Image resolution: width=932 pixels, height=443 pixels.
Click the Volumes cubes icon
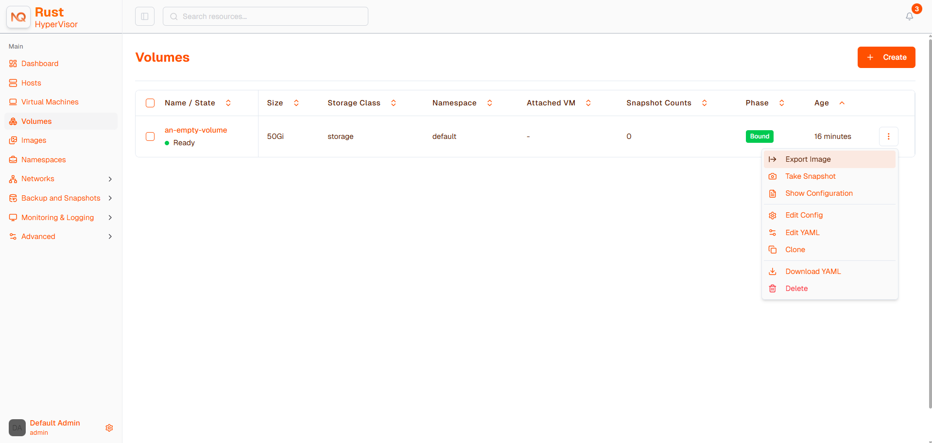pyautogui.click(x=13, y=121)
